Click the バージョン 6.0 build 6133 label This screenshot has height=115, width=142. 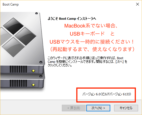[107, 94]
